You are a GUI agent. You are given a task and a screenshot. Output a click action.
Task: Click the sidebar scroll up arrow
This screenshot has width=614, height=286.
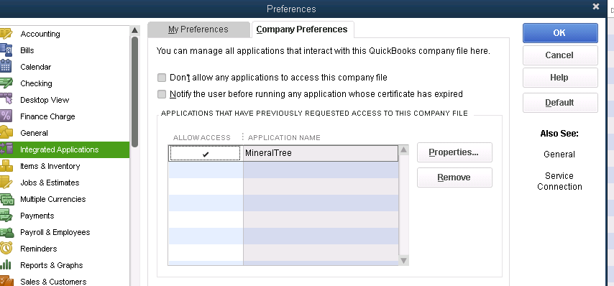[134, 30]
